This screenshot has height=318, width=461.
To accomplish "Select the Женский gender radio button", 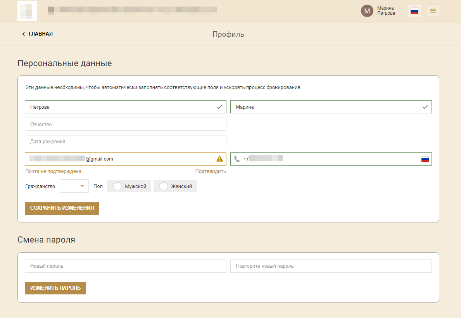I will 164,186.
